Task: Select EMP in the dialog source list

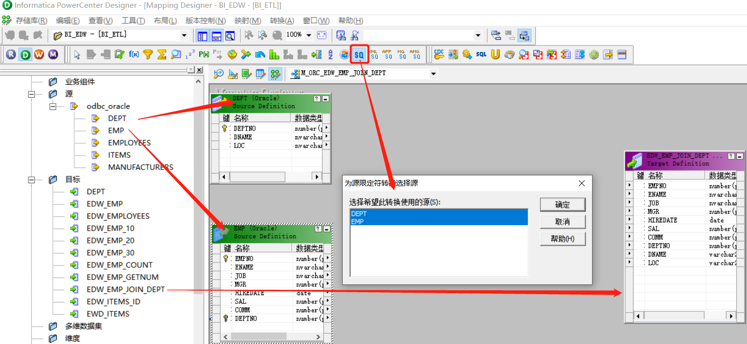Action: tap(439, 221)
